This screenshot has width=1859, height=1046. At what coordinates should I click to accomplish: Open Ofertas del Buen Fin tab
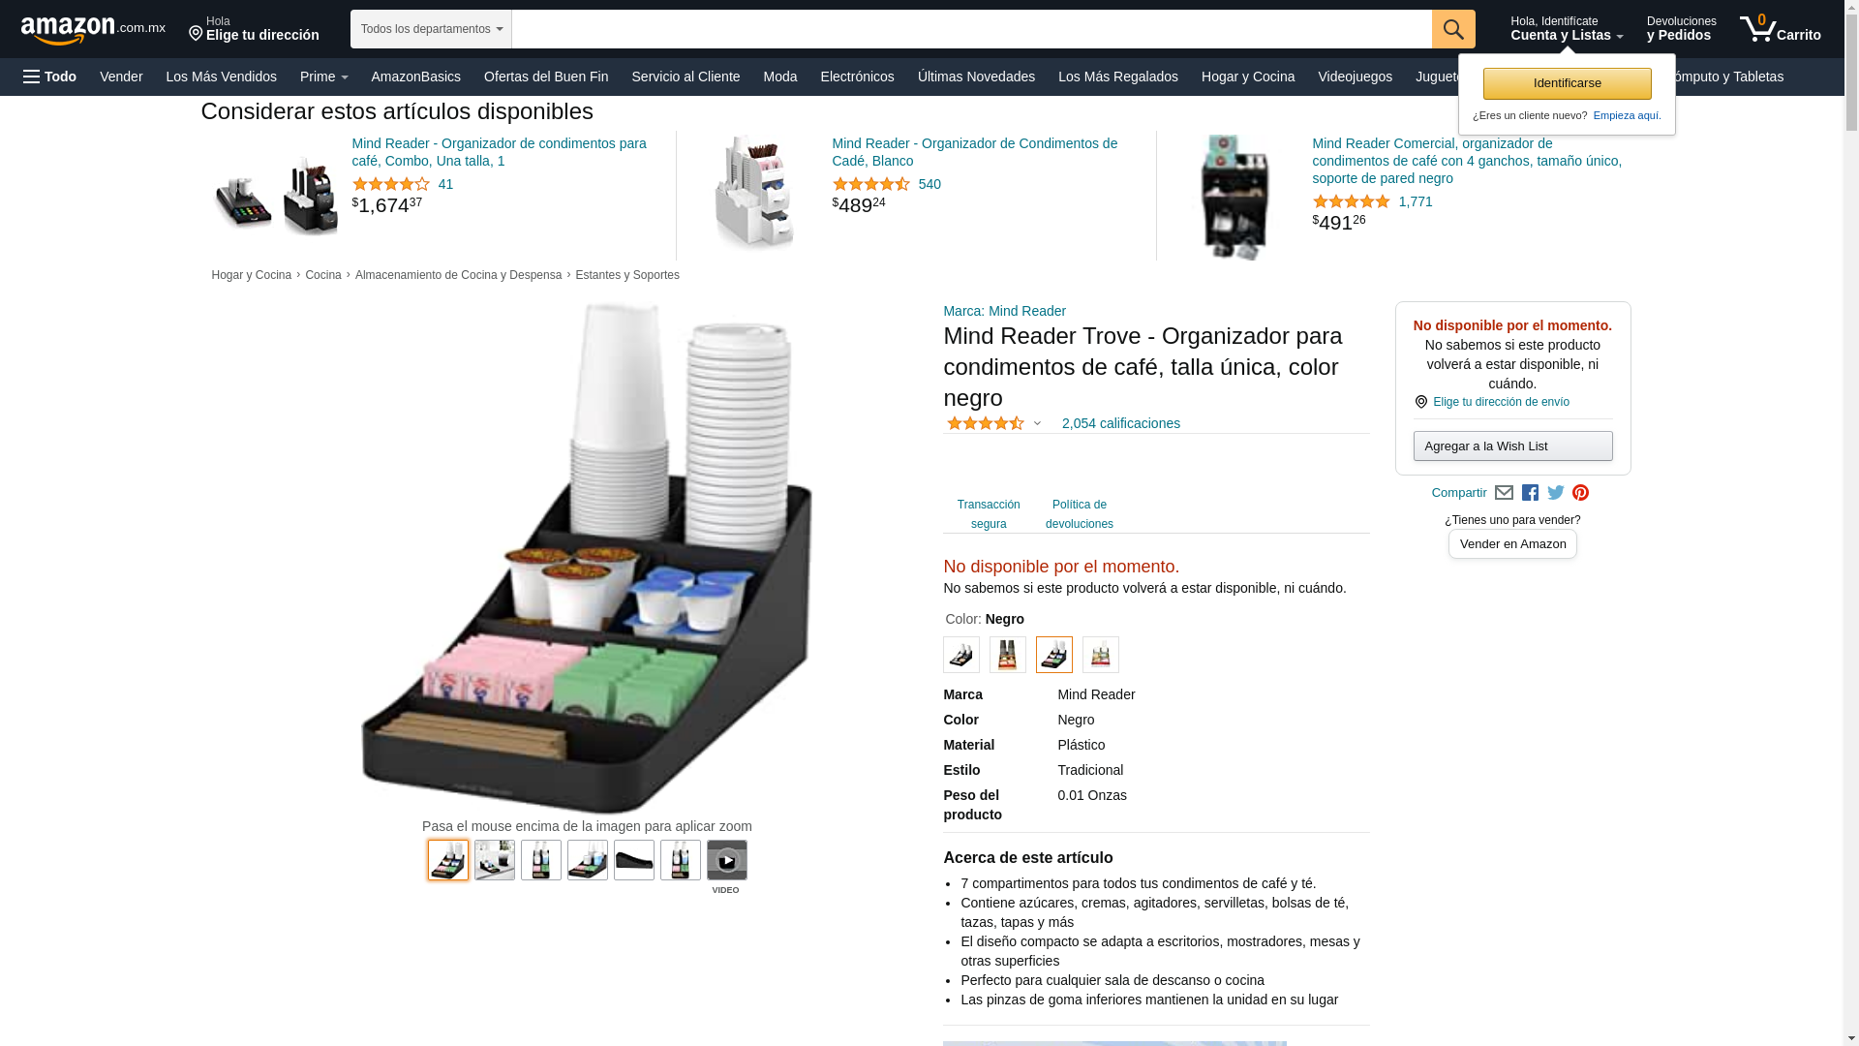point(546,77)
